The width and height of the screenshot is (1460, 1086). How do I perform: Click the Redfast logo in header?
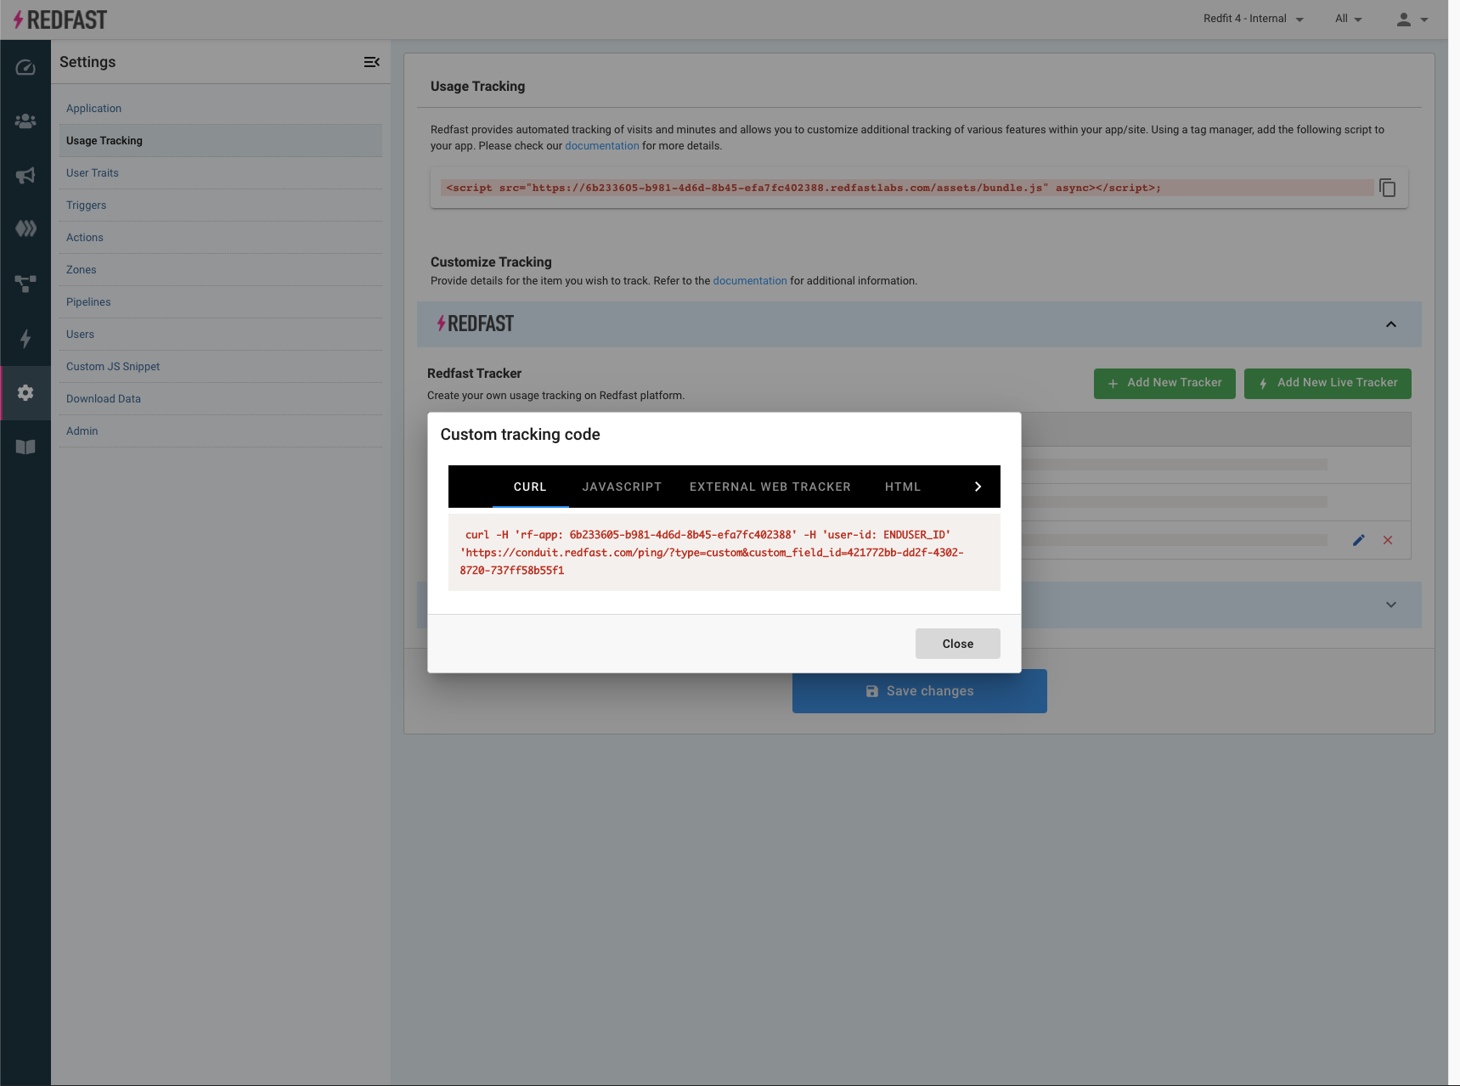coord(59,20)
